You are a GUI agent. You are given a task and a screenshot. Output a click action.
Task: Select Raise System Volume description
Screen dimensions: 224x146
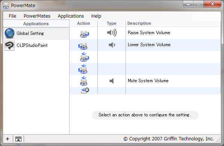149,33
